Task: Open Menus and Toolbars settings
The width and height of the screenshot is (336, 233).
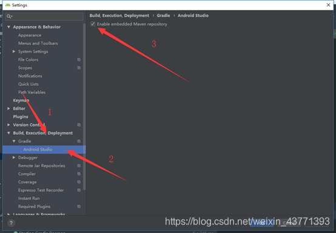Action: tap(38, 44)
